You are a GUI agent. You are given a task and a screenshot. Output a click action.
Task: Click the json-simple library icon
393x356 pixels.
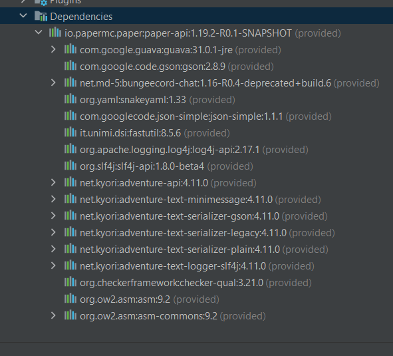tap(70, 116)
